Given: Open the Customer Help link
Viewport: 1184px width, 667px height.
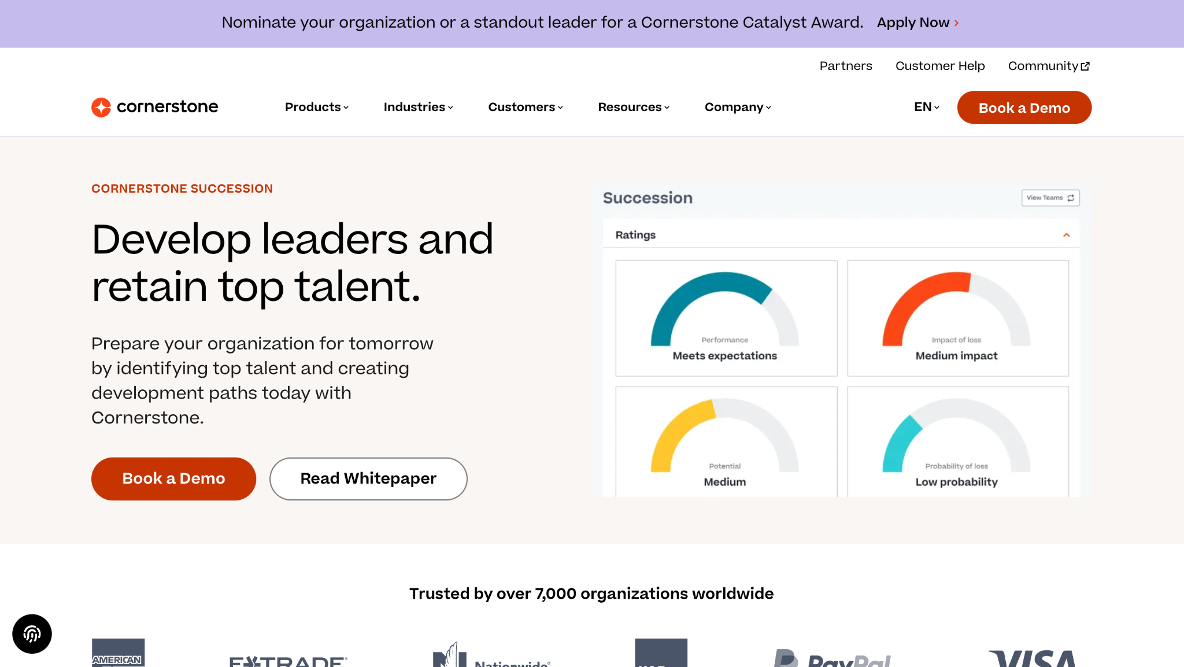Looking at the screenshot, I should coord(940,66).
